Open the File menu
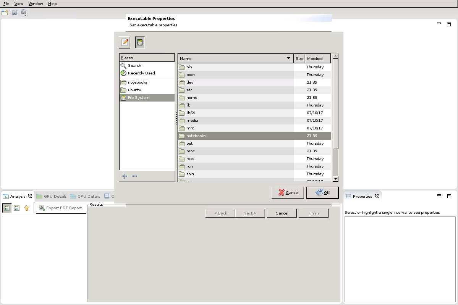Viewport: 458px width, 305px height. pyautogui.click(x=6, y=3)
